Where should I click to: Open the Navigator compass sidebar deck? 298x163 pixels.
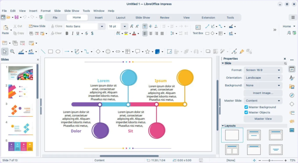292,95
